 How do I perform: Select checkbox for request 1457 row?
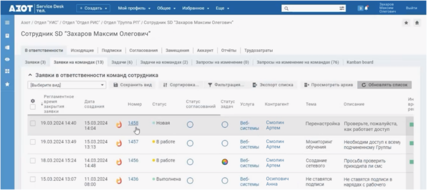[x=33, y=142]
